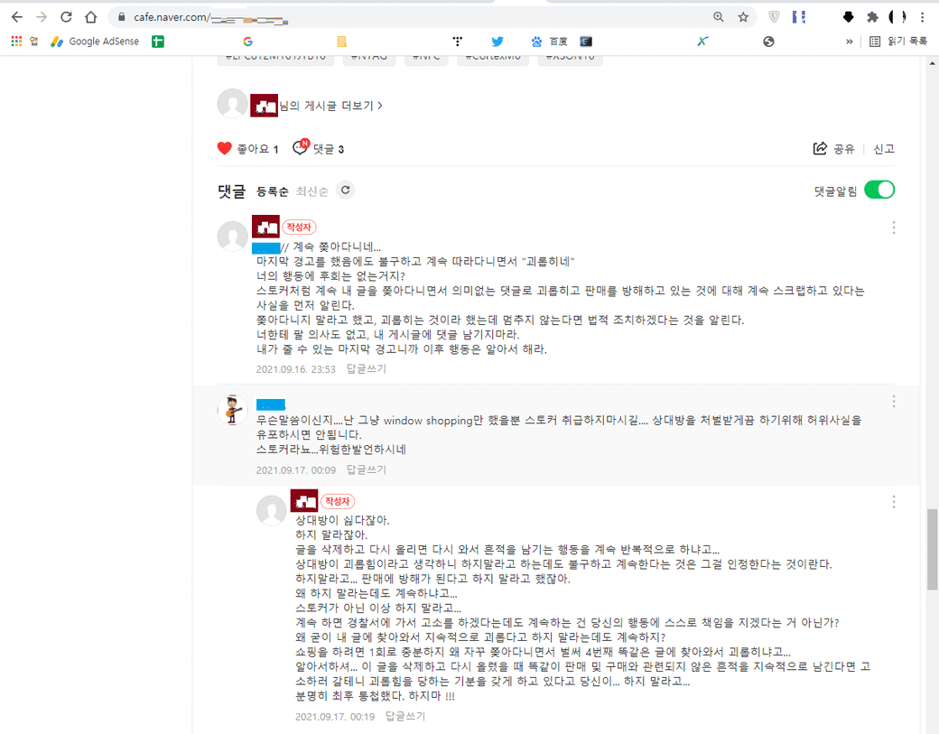Open options menu for first comment
The width and height of the screenshot is (939, 734).
[894, 228]
